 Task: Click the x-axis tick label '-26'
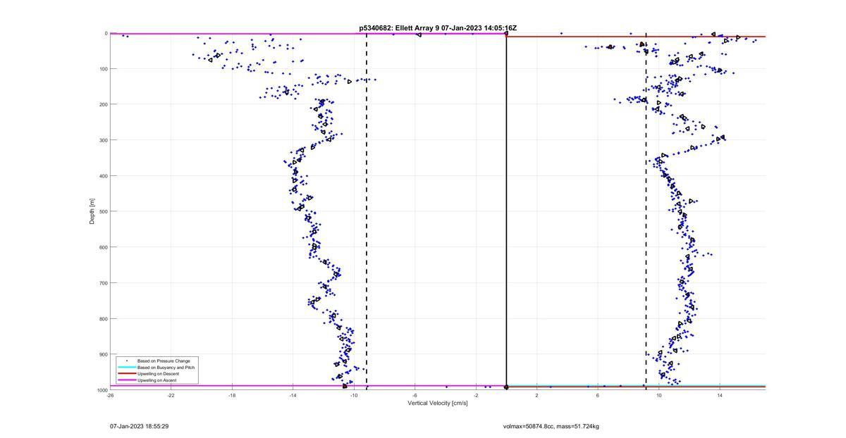pyautogui.click(x=110, y=396)
